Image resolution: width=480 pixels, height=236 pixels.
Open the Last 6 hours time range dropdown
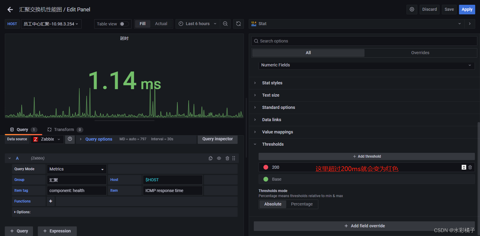pos(197,24)
